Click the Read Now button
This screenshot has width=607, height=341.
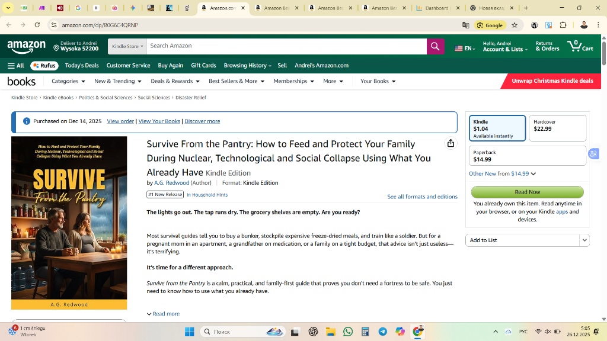point(527,192)
